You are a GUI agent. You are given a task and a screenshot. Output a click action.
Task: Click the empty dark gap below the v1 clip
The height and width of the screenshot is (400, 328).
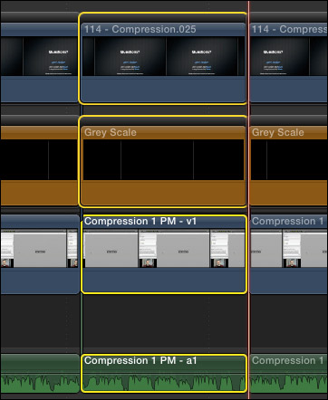[165, 323]
